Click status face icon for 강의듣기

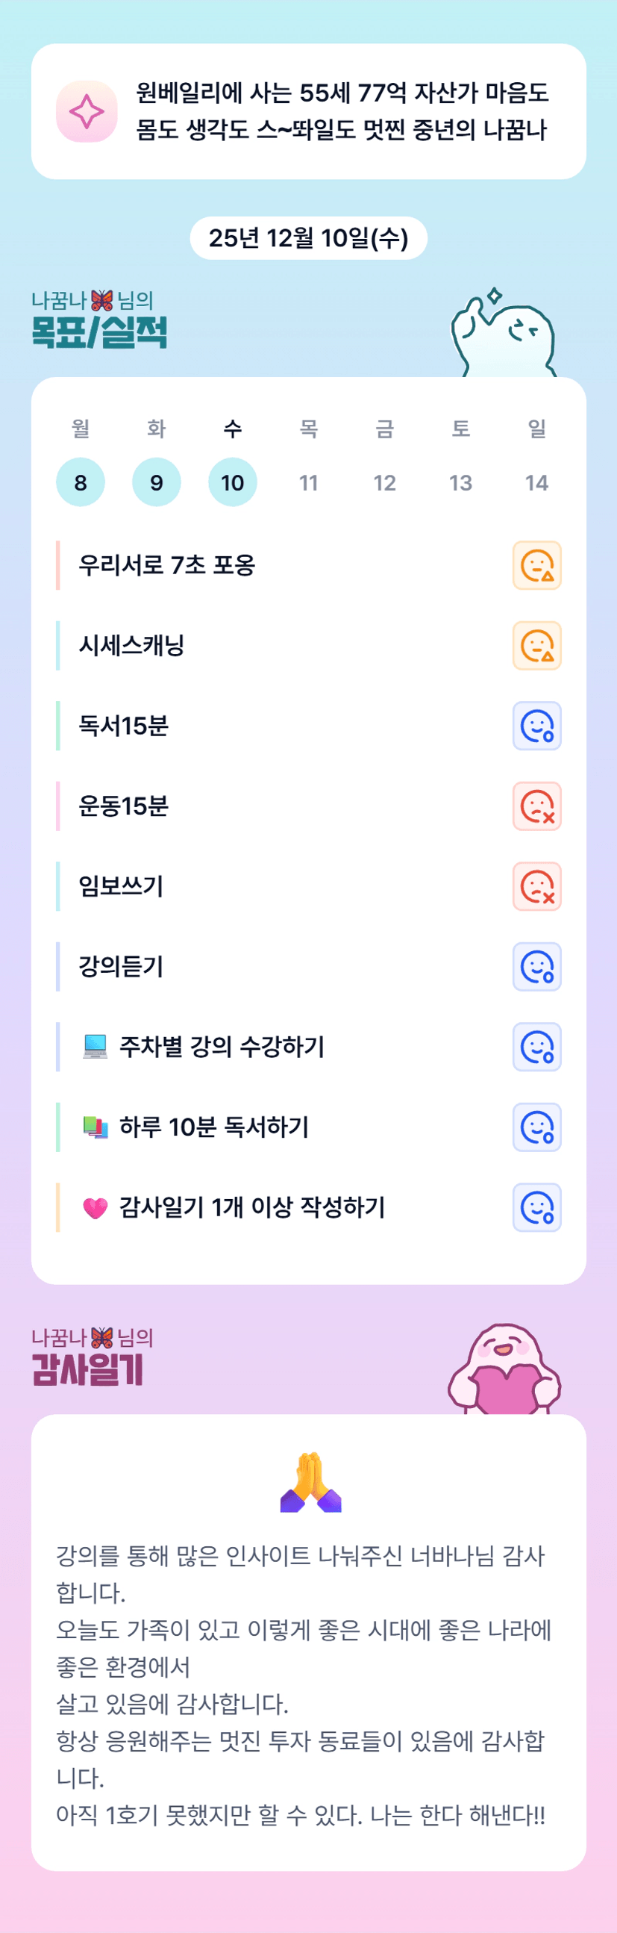coord(536,966)
